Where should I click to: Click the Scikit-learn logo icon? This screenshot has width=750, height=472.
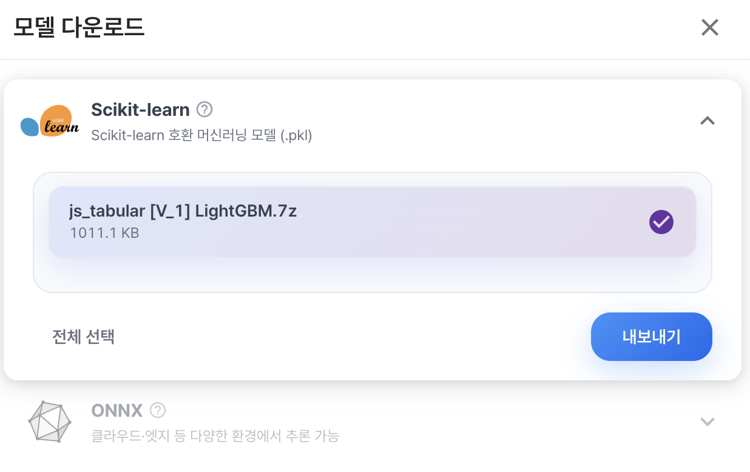(x=50, y=121)
